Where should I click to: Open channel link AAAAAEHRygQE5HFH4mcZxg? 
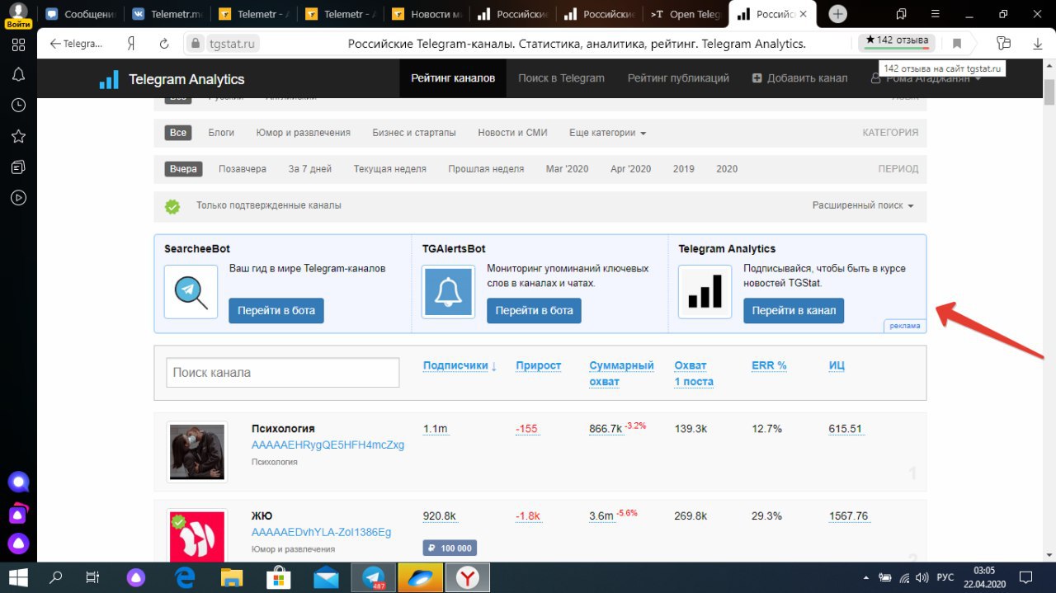click(x=328, y=445)
